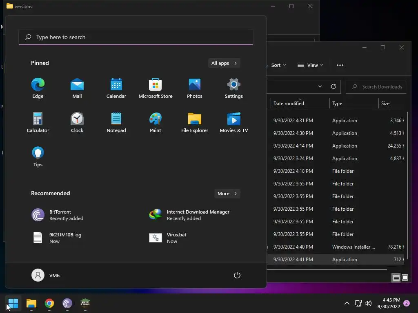Screen dimensions: 418x313
Task: Maximize the Downloads window
Action: (x=383, y=47)
